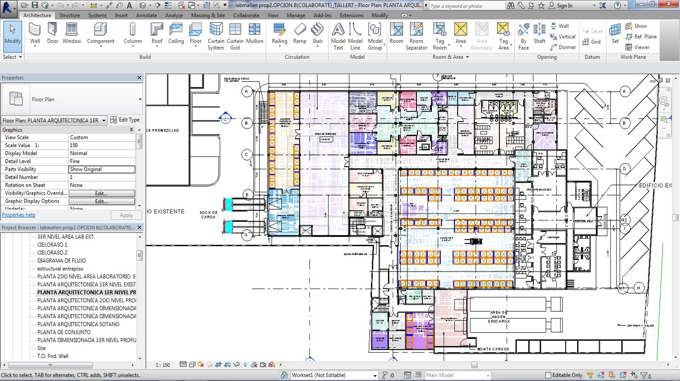Open the Systems ribbon tab

point(97,15)
